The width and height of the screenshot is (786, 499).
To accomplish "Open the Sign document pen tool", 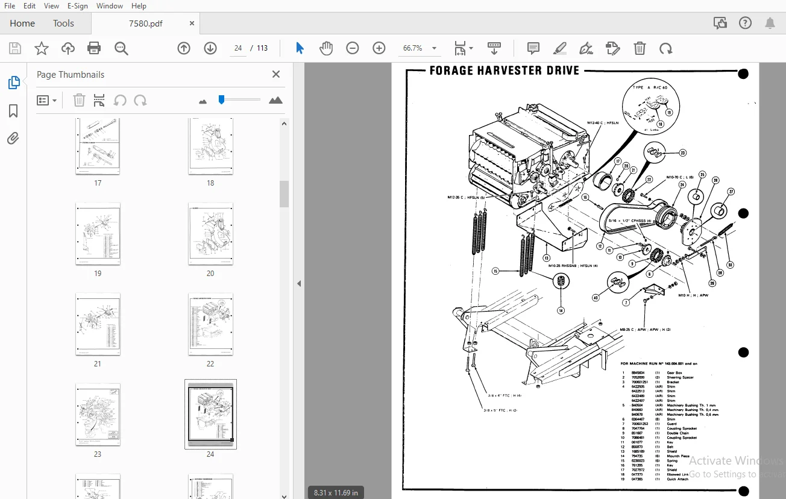I will [x=586, y=48].
